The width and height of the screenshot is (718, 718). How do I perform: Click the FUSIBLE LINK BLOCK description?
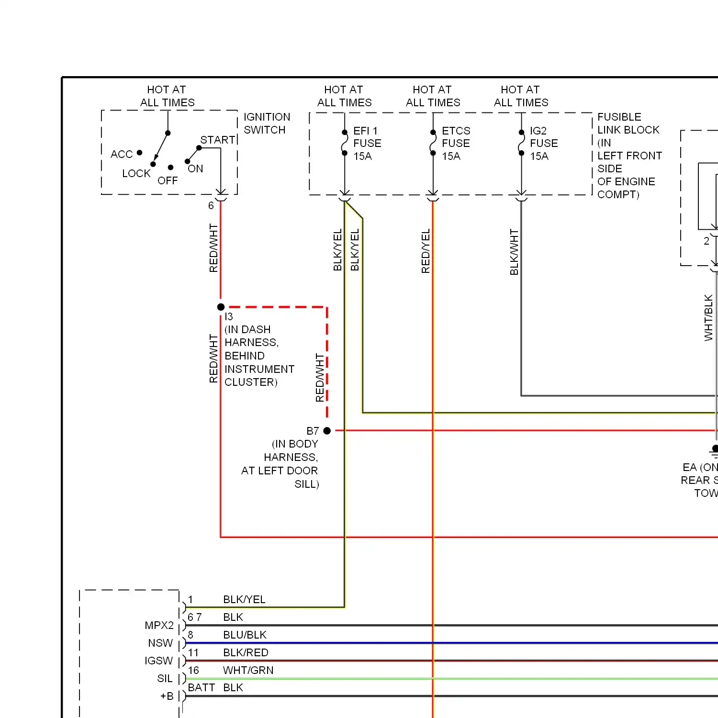pos(629,156)
